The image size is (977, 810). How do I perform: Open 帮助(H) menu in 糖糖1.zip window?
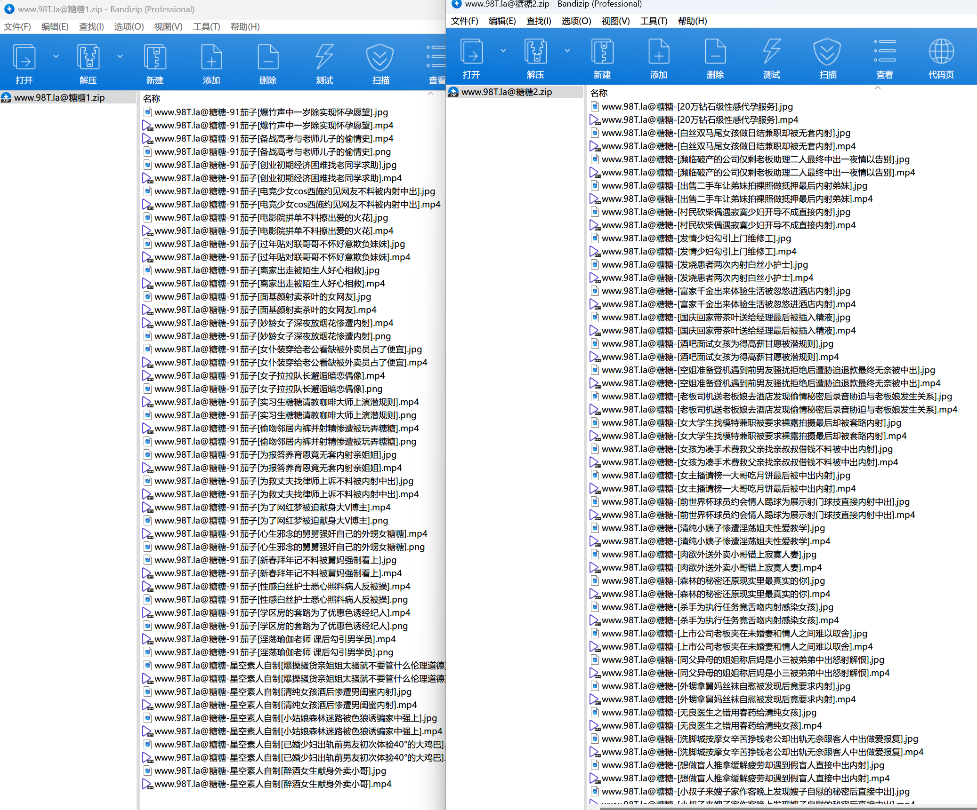click(245, 27)
